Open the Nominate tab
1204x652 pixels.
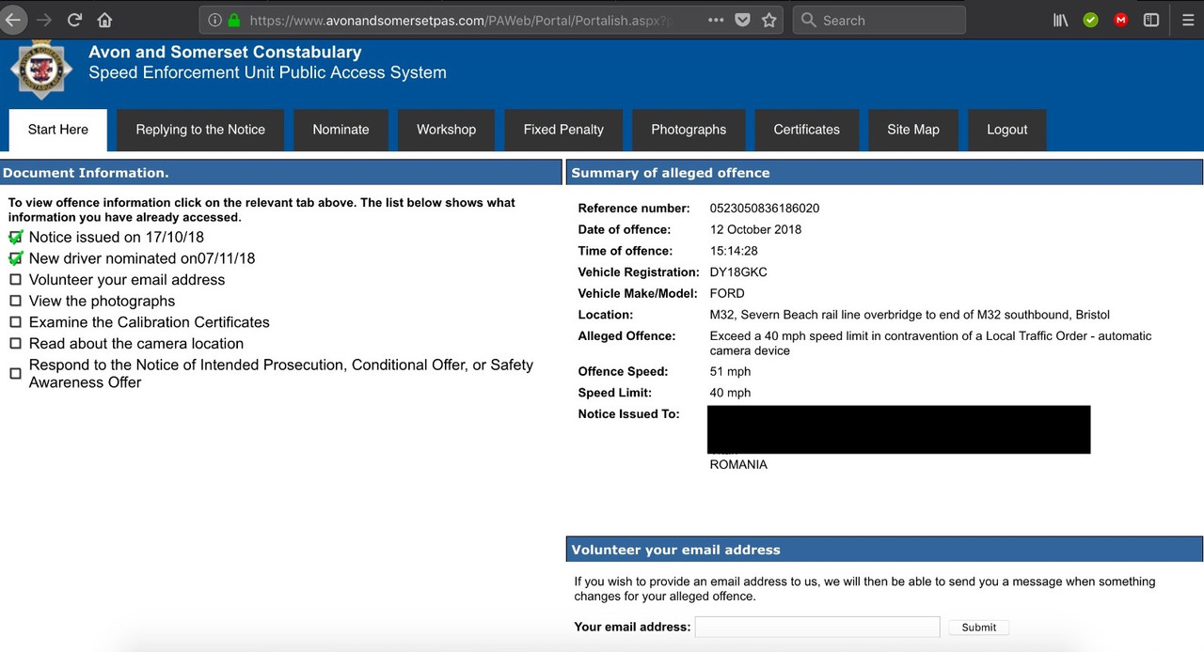(x=341, y=130)
